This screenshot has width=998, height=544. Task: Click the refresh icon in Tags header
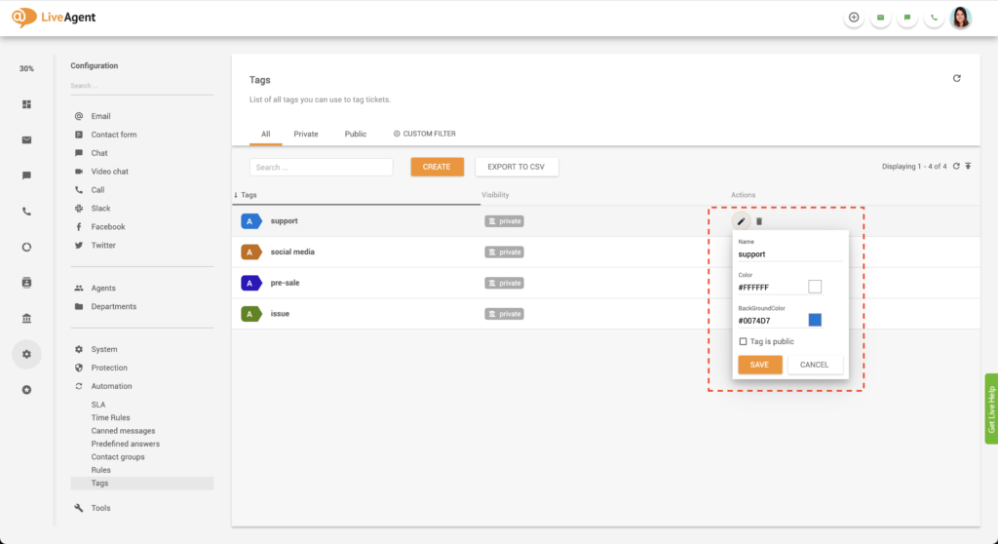(956, 78)
